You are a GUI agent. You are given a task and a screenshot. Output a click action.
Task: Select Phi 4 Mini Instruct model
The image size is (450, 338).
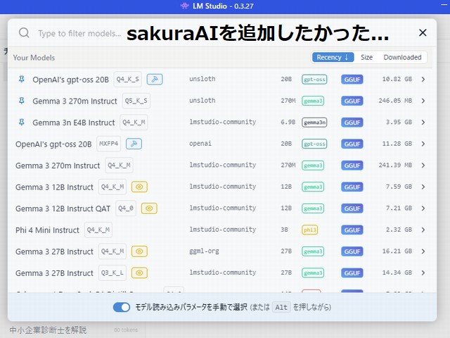point(47,230)
